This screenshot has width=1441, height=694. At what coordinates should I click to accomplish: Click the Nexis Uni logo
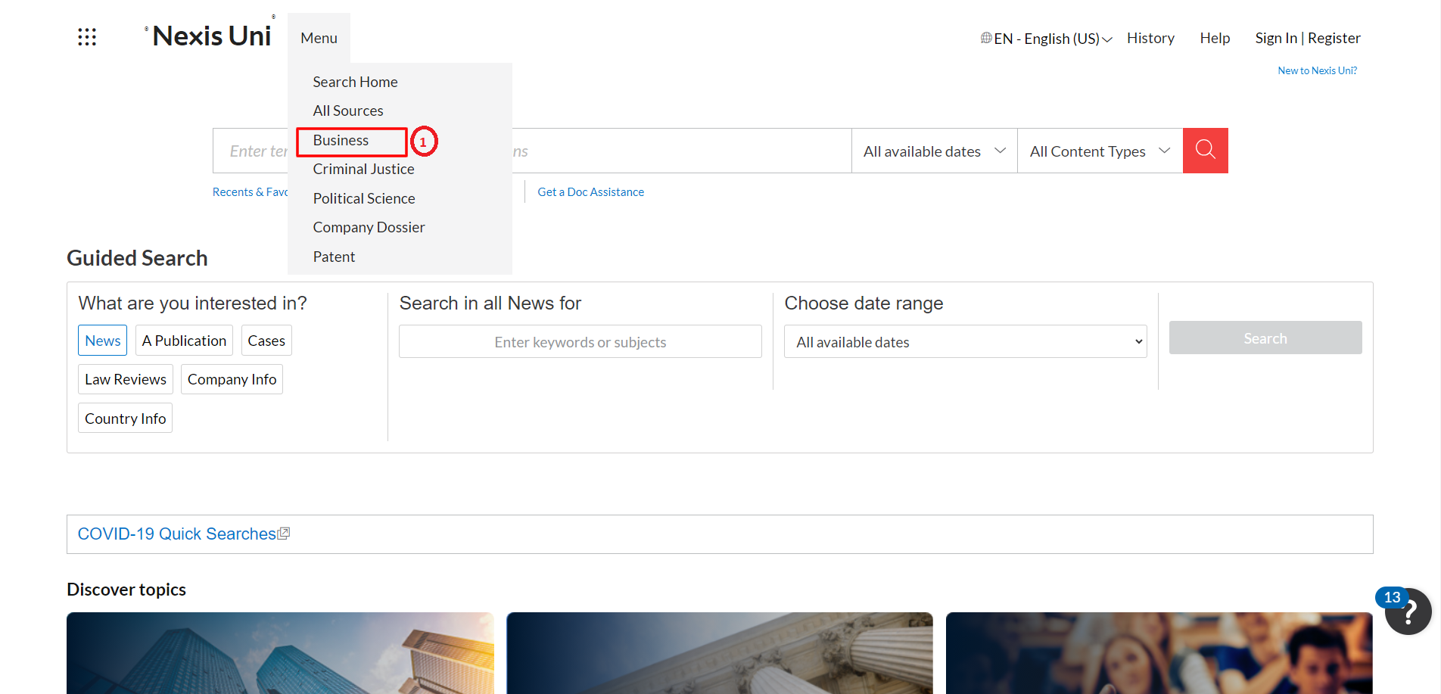tap(211, 36)
